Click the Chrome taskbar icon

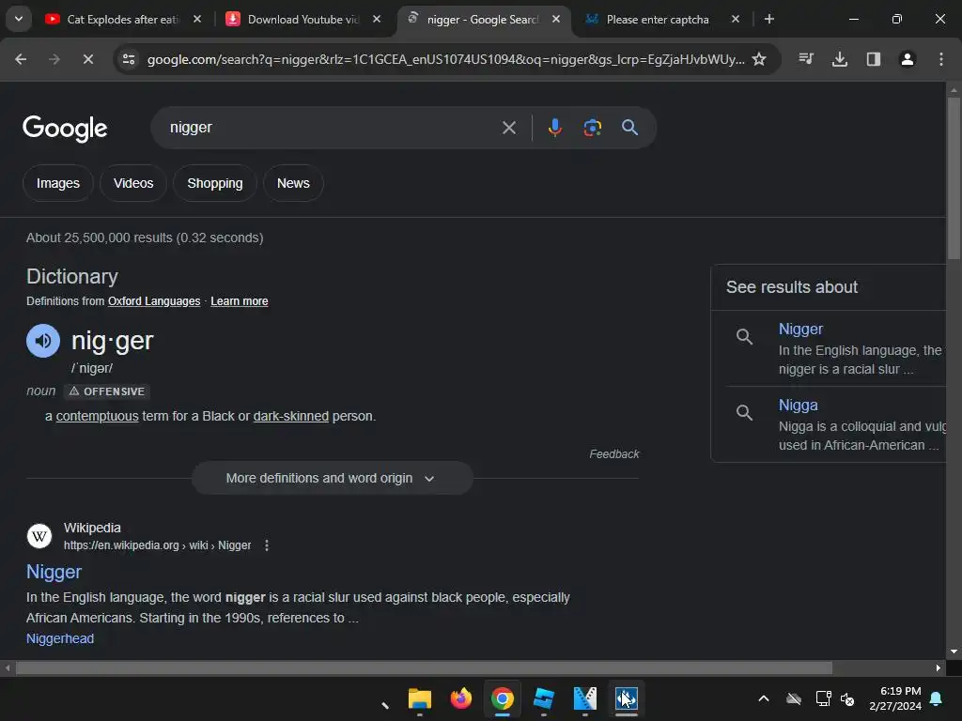click(x=503, y=698)
